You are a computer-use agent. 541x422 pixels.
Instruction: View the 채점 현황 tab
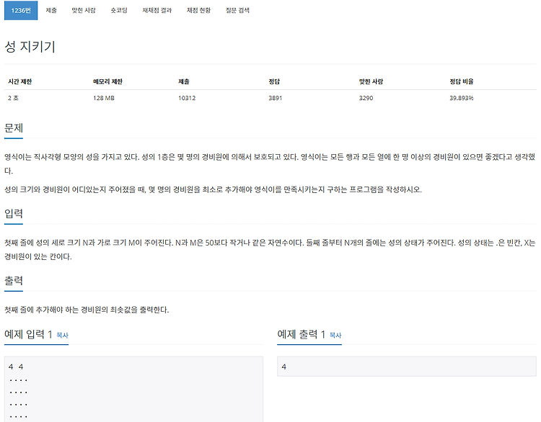[199, 10]
